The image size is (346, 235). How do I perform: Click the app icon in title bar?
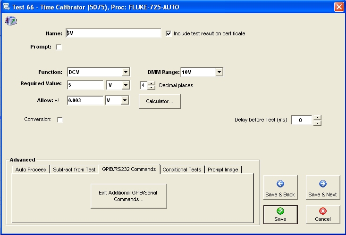click(7, 7)
